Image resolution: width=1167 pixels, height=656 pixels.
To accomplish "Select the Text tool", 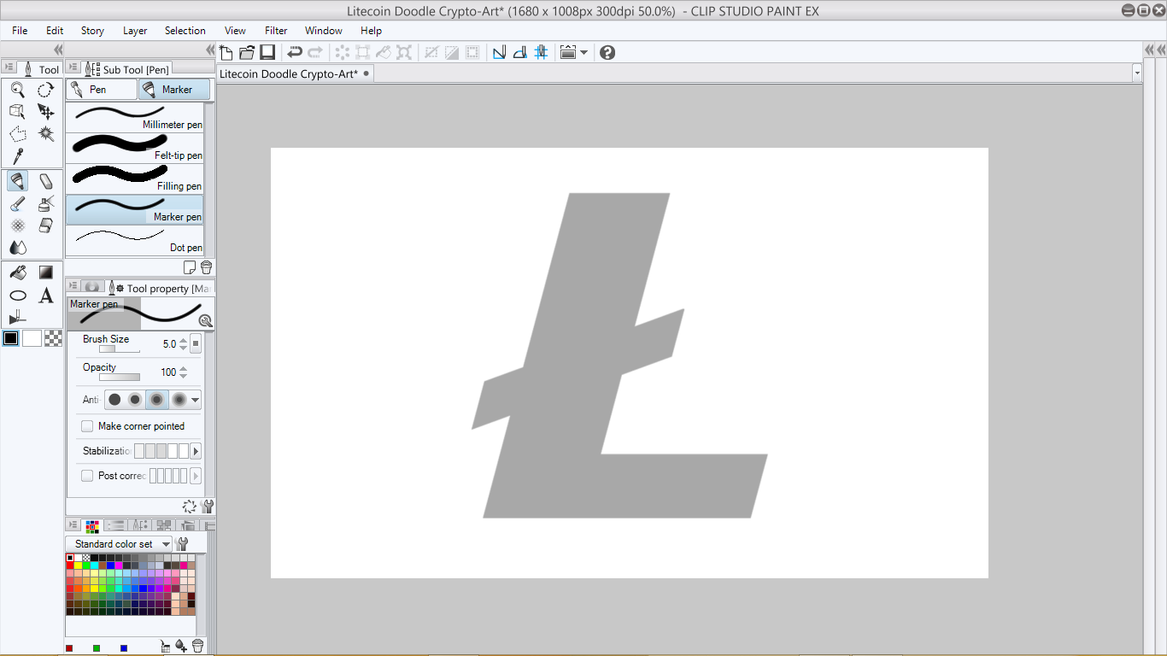I will pyautogui.click(x=46, y=296).
